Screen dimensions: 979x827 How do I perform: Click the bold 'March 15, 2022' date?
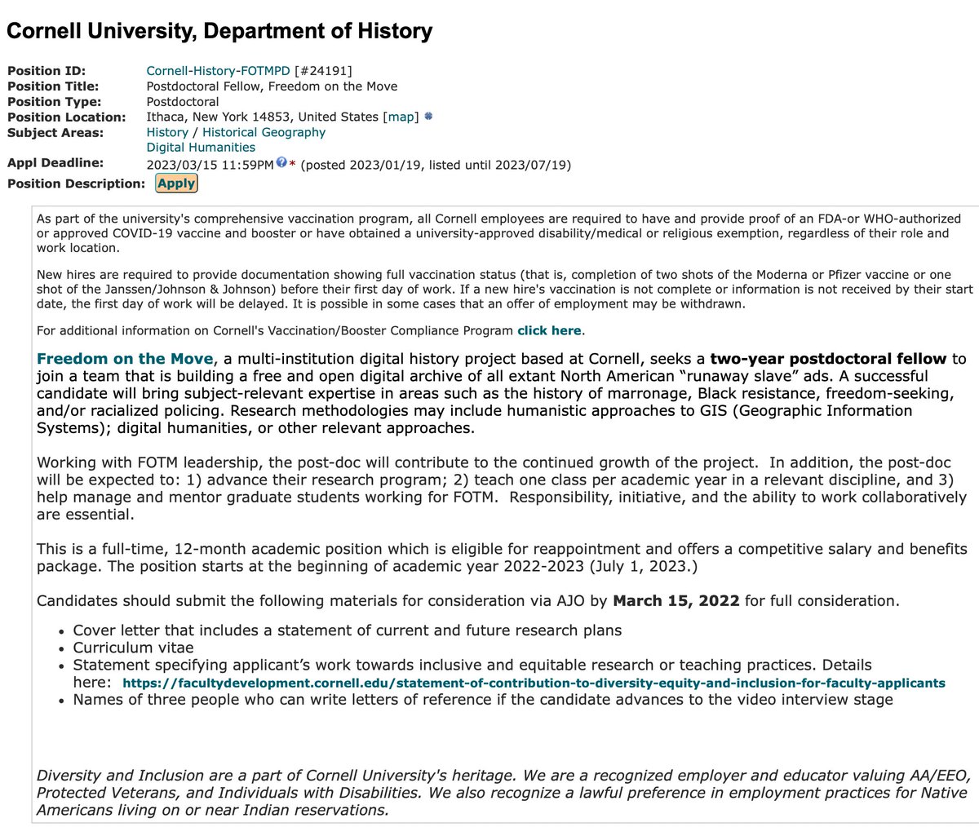pyautogui.click(x=676, y=601)
